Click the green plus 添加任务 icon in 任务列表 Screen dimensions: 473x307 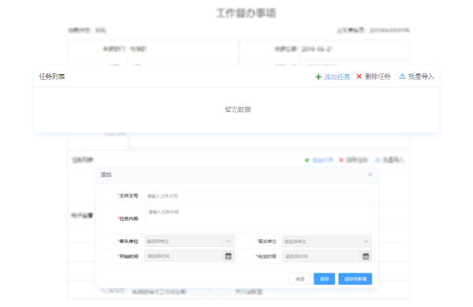tap(318, 77)
